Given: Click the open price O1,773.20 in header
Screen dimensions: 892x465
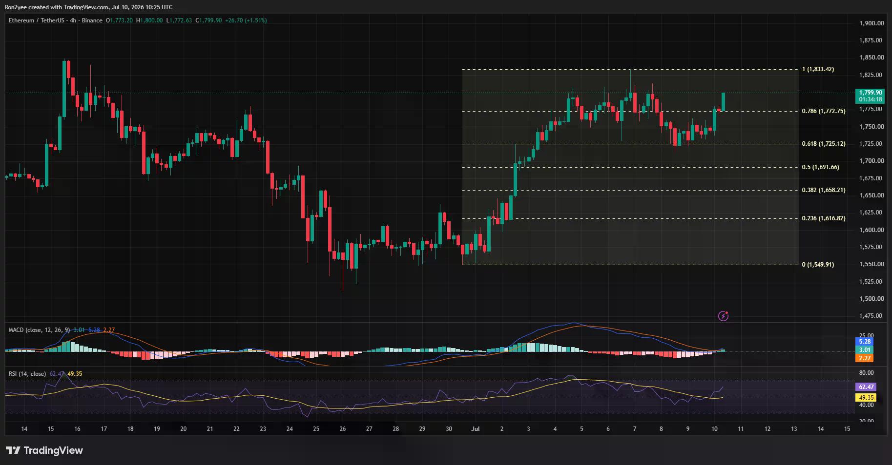Looking at the screenshot, I should pyautogui.click(x=119, y=20).
